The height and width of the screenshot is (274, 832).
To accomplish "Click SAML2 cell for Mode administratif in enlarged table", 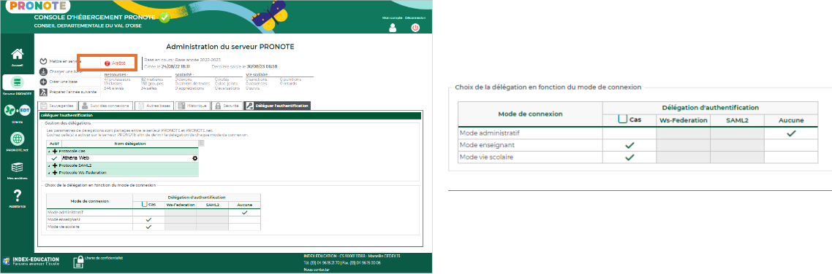I will point(737,133).
